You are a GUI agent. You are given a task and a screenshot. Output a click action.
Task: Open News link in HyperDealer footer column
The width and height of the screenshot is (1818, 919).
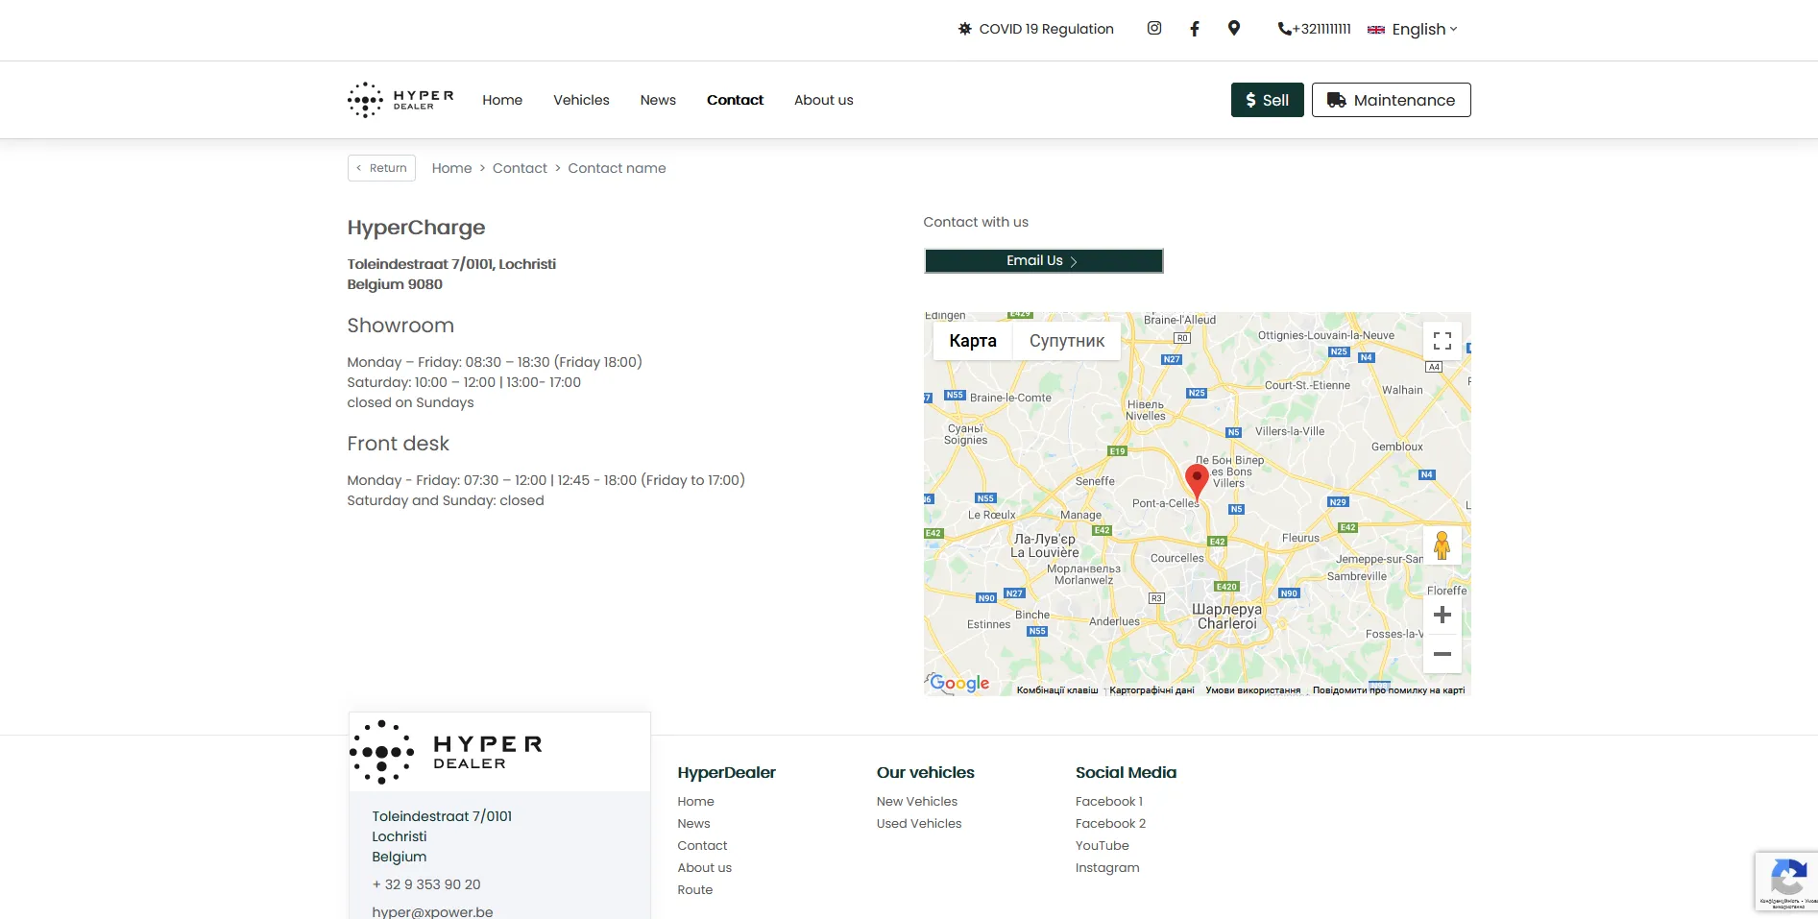click(x=693, y=824)
